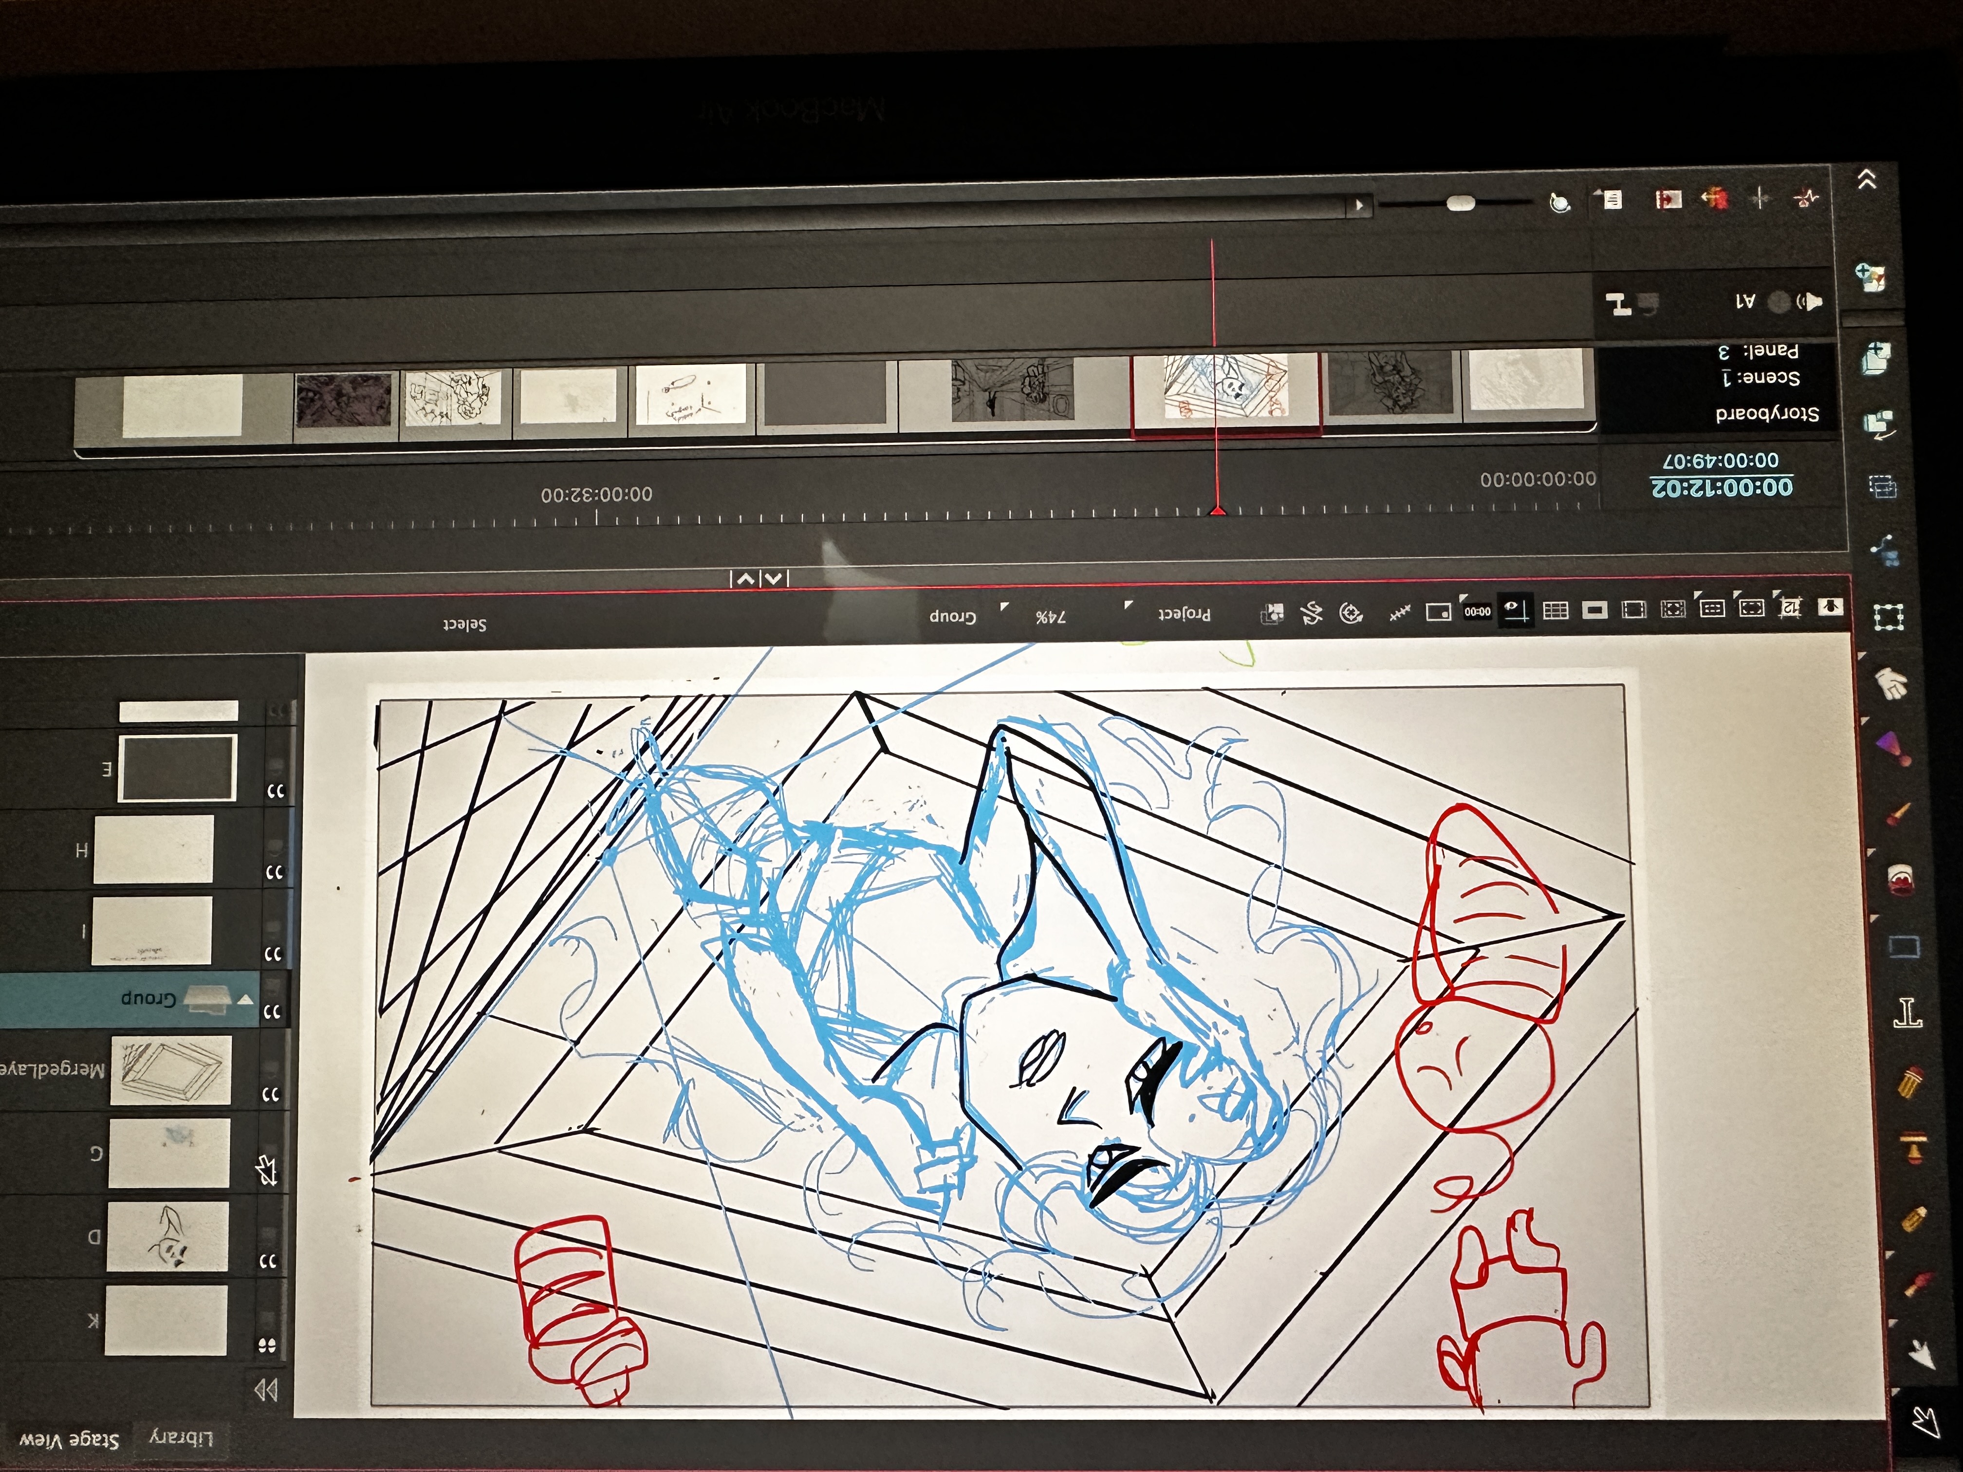Click the A1 audio track label

pos(1745,302)
